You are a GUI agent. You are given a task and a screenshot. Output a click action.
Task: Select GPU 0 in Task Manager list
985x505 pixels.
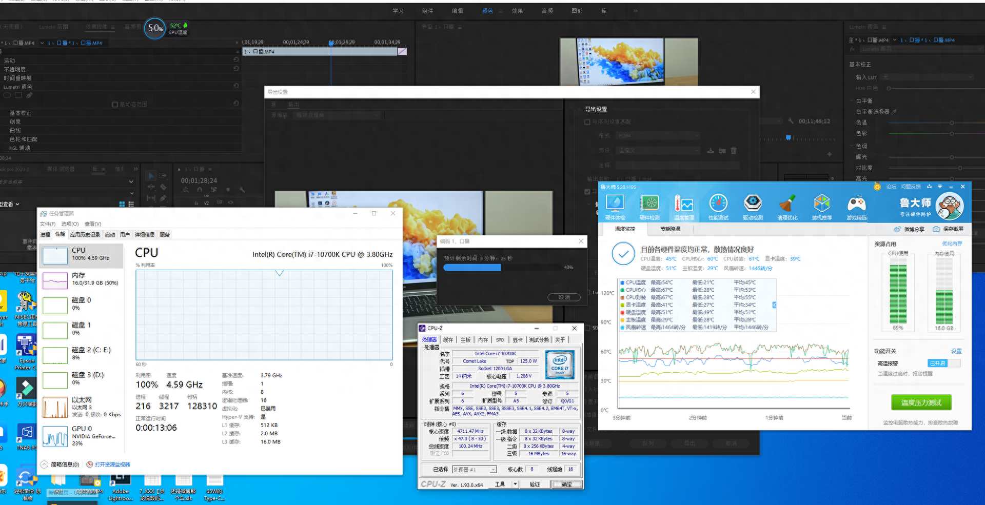pyautogui.click(x=82, y=436)
